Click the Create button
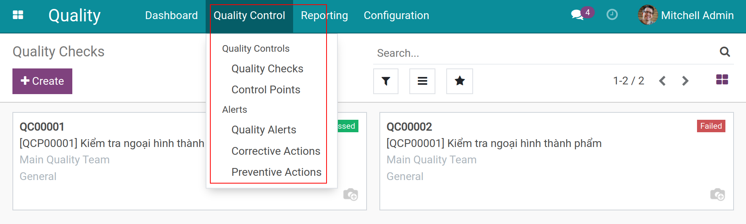 click(42, 81)
